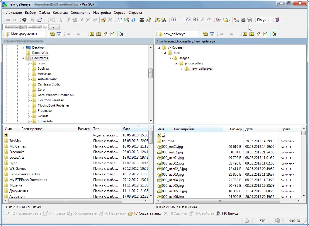This screenshot has height=226, width=309.
Task: Open the terminal console icon
Action: 142,20
